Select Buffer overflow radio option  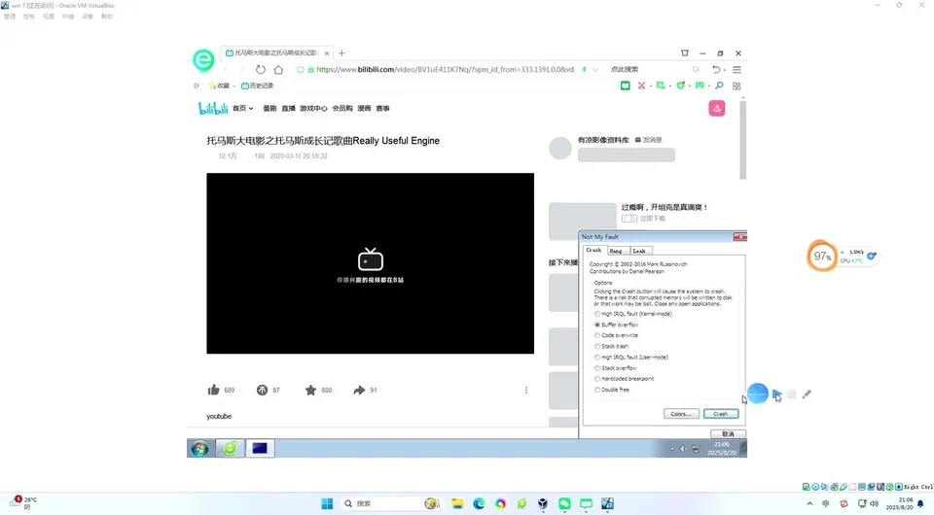[597, 325]
